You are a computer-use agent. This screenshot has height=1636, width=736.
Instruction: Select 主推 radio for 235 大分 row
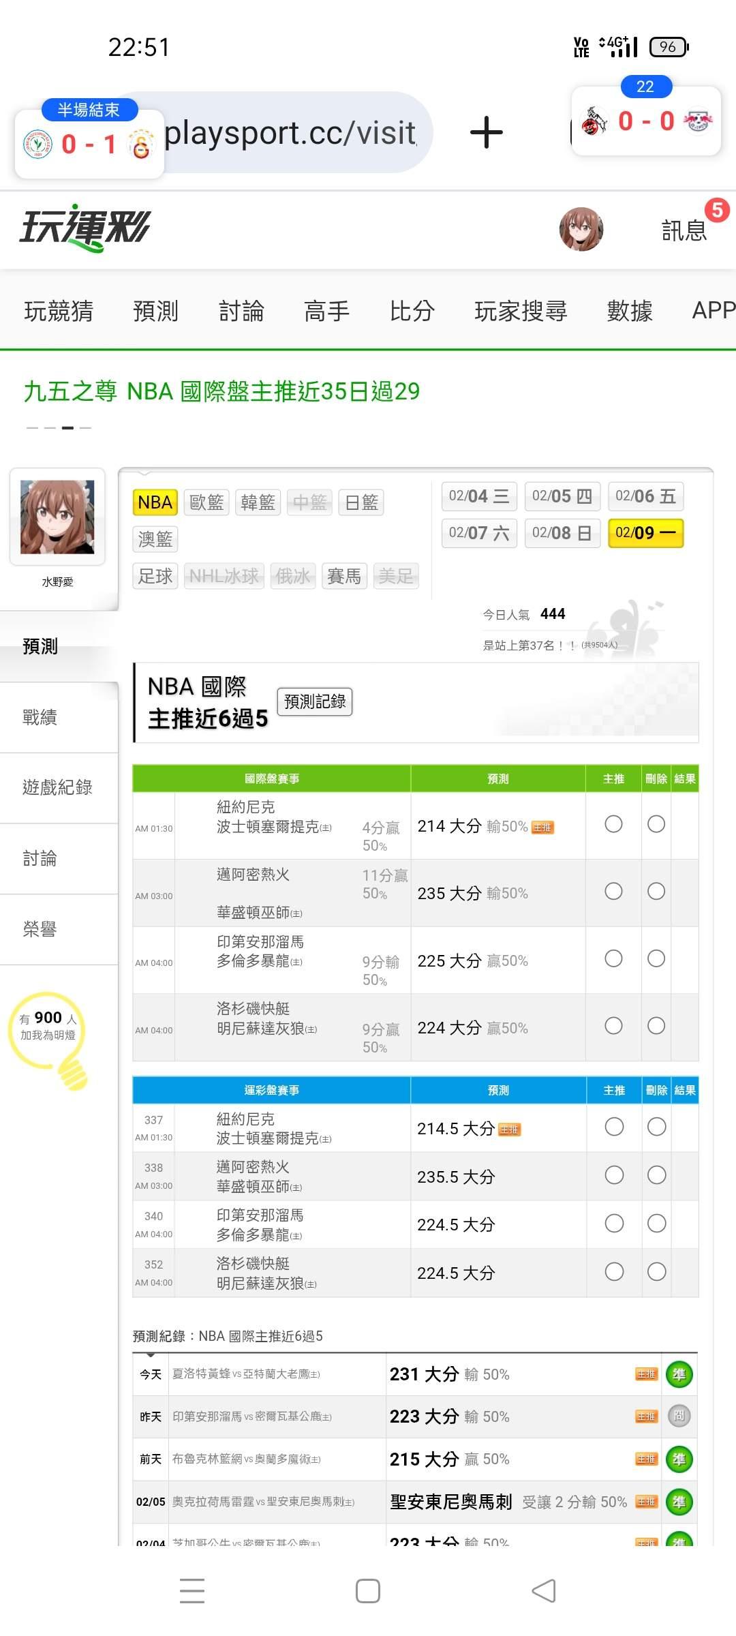coord(613,892)
